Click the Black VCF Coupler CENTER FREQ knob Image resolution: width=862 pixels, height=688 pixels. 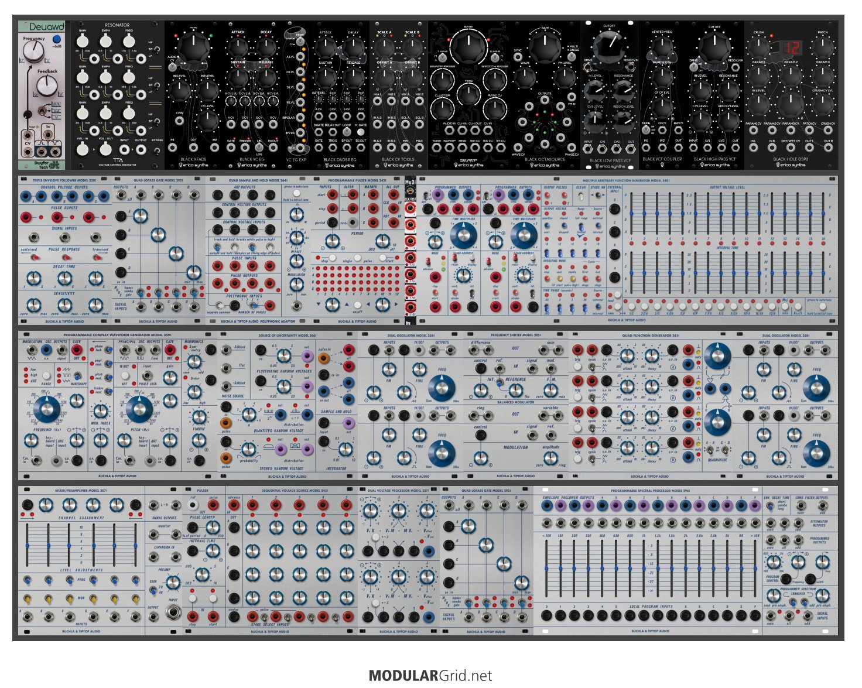coord(662,47)
